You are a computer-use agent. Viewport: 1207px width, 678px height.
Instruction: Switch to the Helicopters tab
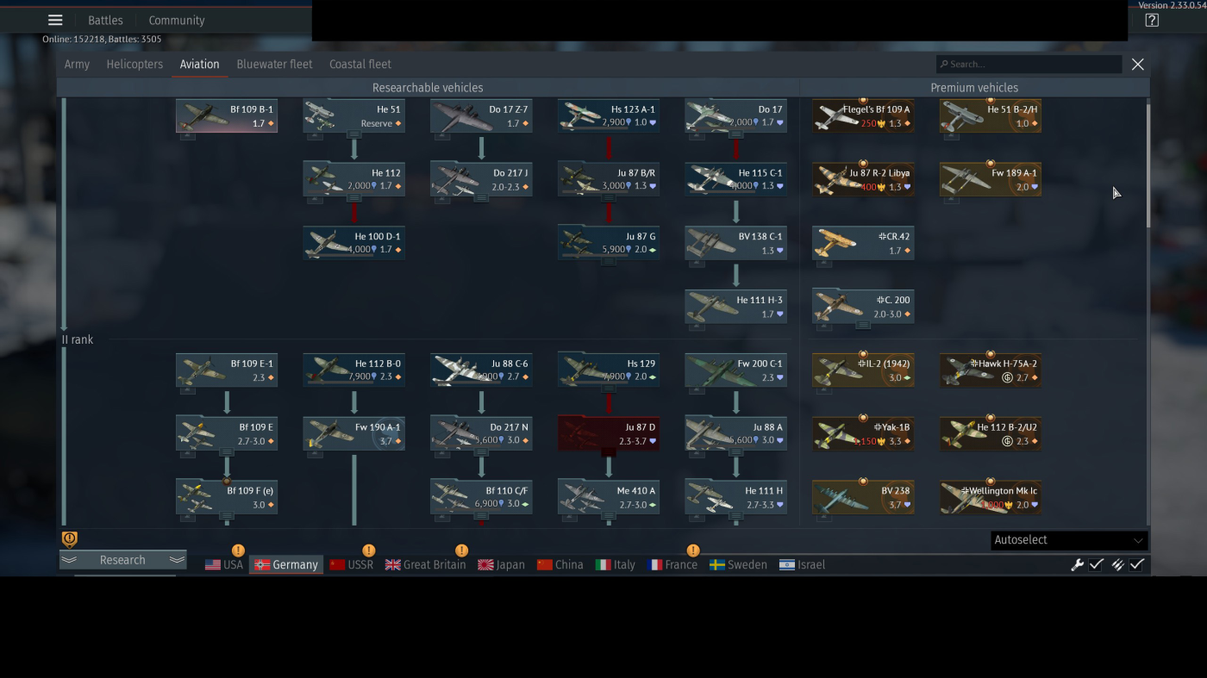point(134,64)
